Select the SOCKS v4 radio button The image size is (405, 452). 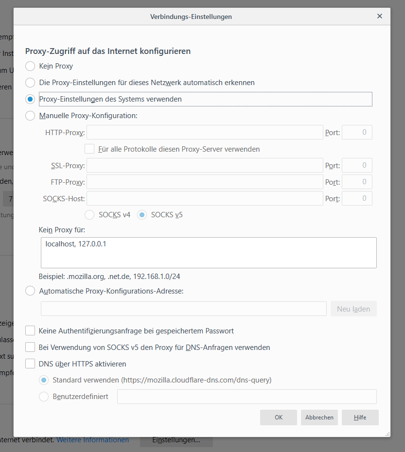89,215
